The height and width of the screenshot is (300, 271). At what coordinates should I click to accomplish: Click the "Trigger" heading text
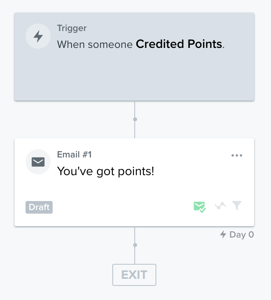click(72, 28)
